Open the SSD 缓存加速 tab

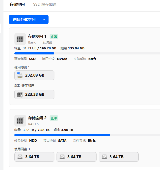click(x=45, y=5)
